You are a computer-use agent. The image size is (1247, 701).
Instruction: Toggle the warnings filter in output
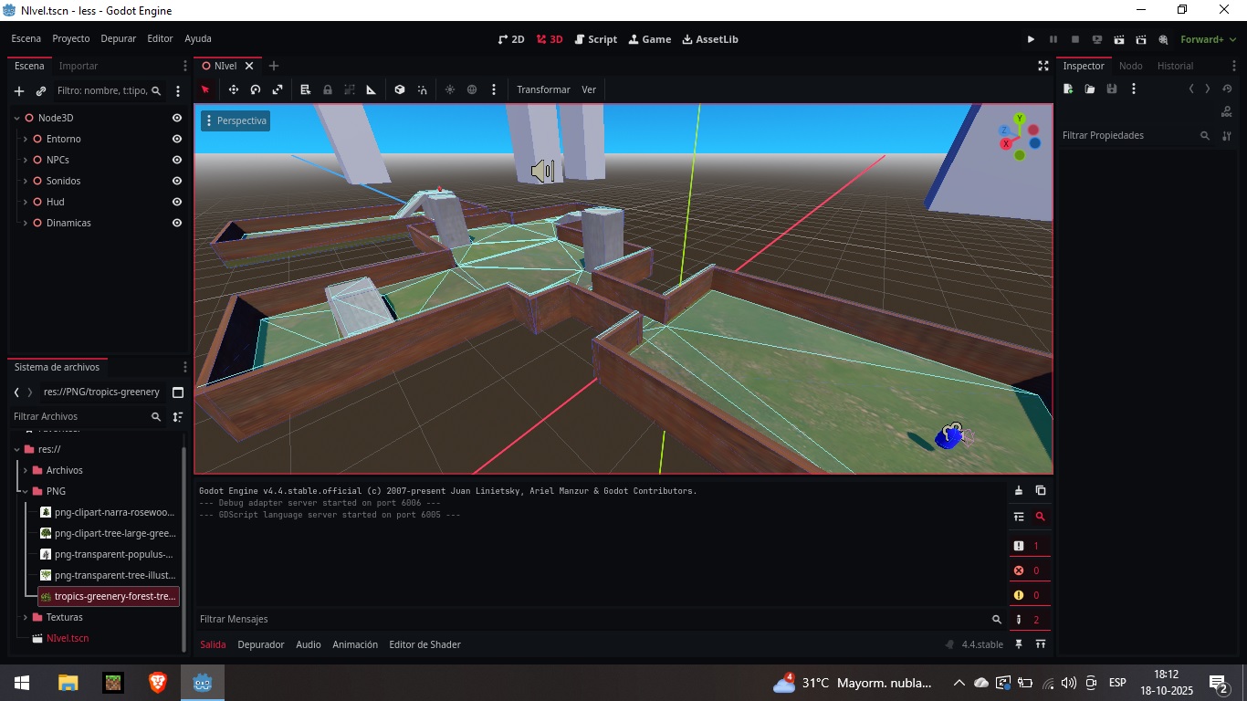(1029, 595)
